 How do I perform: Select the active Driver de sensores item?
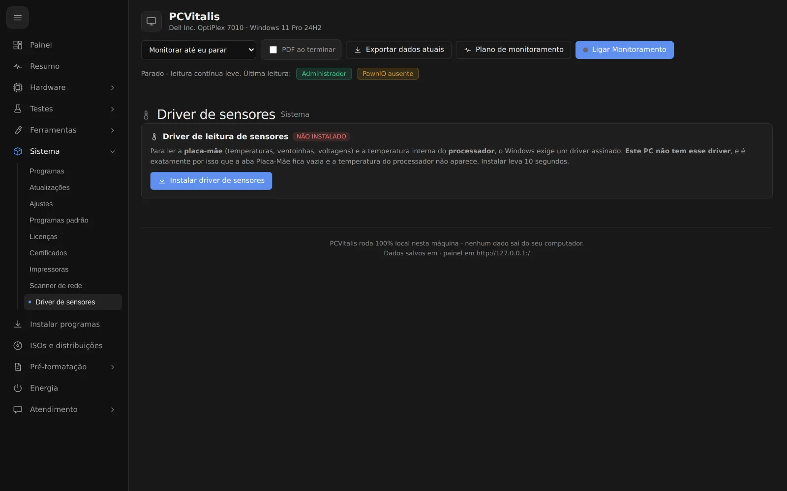tap(73, 302)
